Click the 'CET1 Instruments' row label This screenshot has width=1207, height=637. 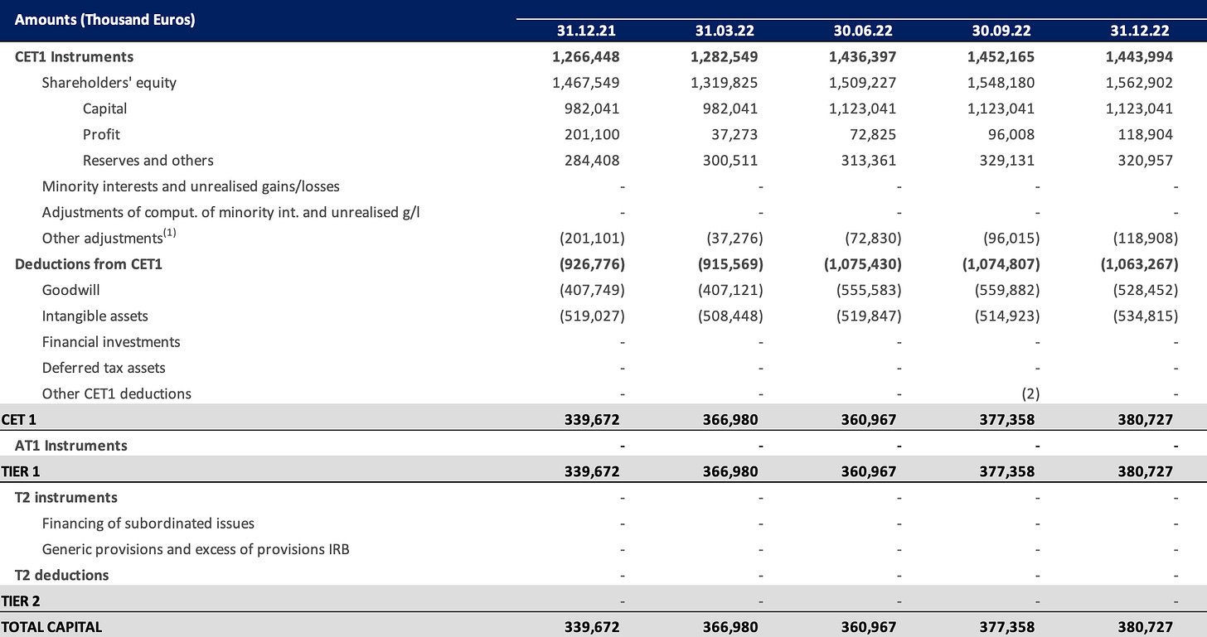[x=74, y=57]
